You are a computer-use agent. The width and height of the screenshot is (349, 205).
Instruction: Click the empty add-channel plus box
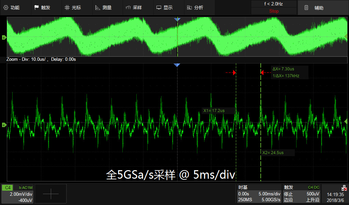(x=51, y=194)
